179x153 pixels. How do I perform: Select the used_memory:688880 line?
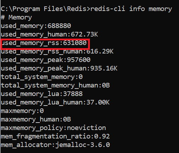tap(36, 26)
